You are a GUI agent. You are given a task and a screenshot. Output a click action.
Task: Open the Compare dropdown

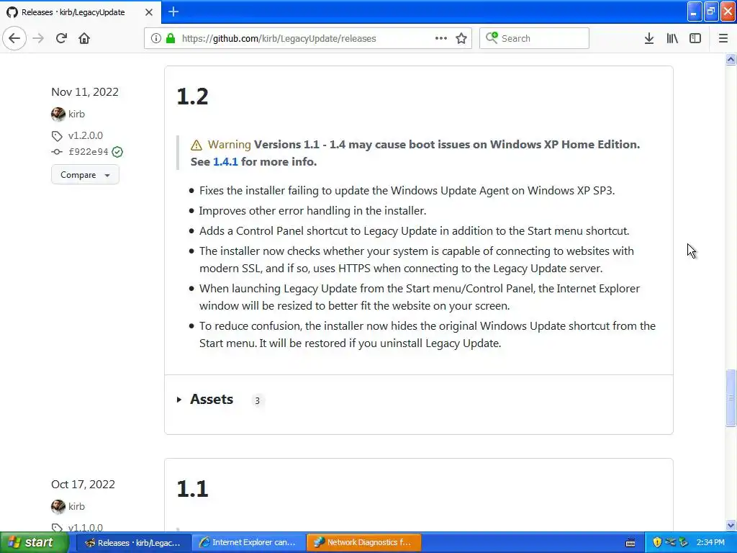click(x=85, y=175)
